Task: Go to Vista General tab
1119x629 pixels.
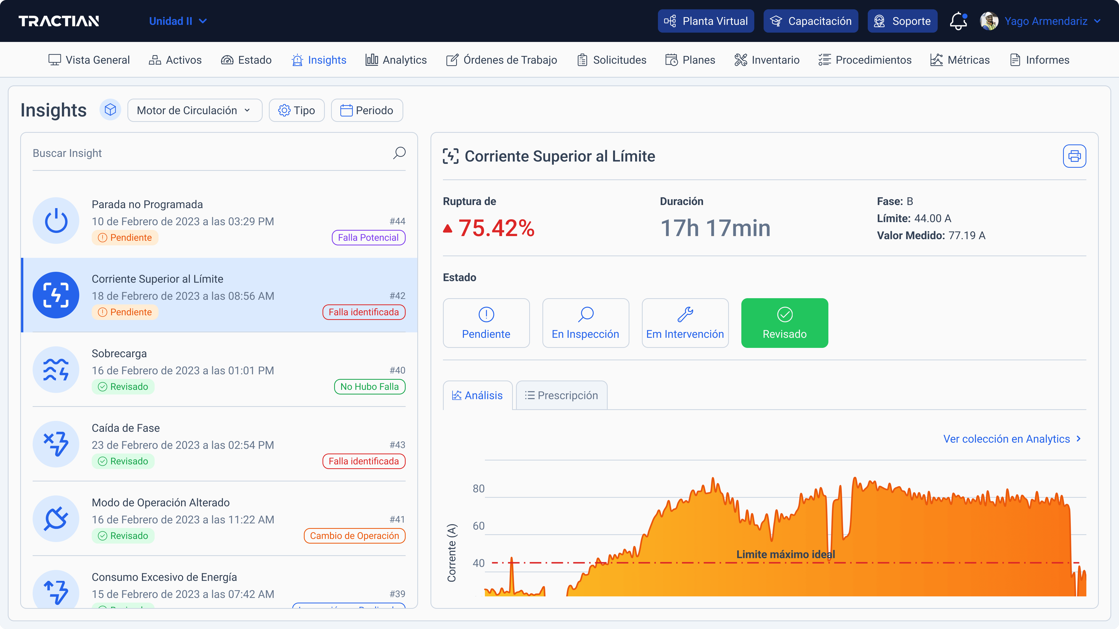Action: (x=89, y=60)
